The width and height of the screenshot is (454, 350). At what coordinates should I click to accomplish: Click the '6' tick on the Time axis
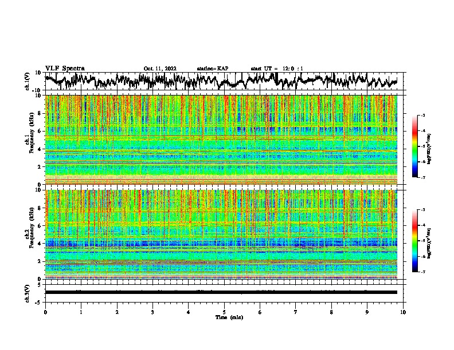click(260, 312)
